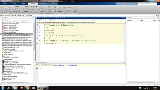Screen dimensions: 160x90
Task: Click the Run Section button
Action: [x=67, y=8]
